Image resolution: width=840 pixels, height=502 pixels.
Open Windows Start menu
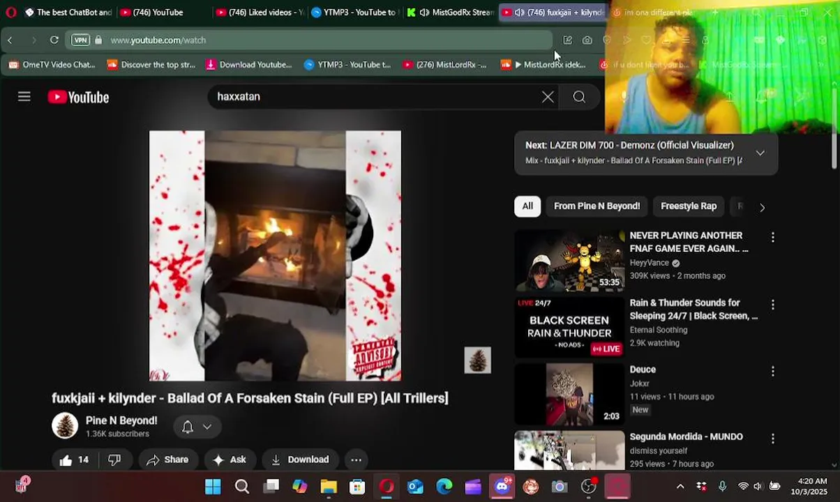[x=213, y=486]
